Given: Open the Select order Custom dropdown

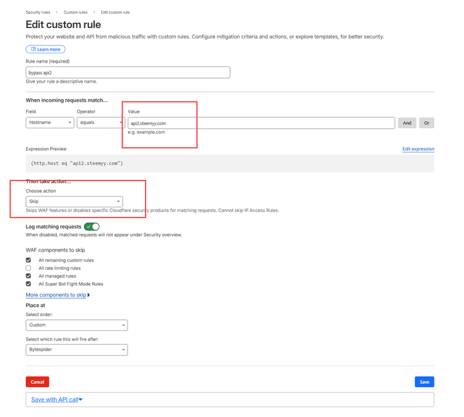Looking at the screenshot, I should pos(77,325).
